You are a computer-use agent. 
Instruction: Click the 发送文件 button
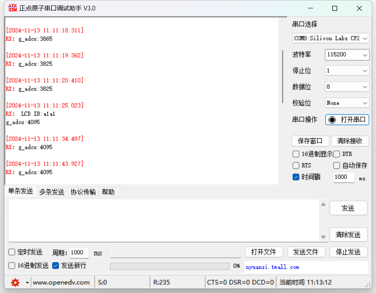coord(306,252)
